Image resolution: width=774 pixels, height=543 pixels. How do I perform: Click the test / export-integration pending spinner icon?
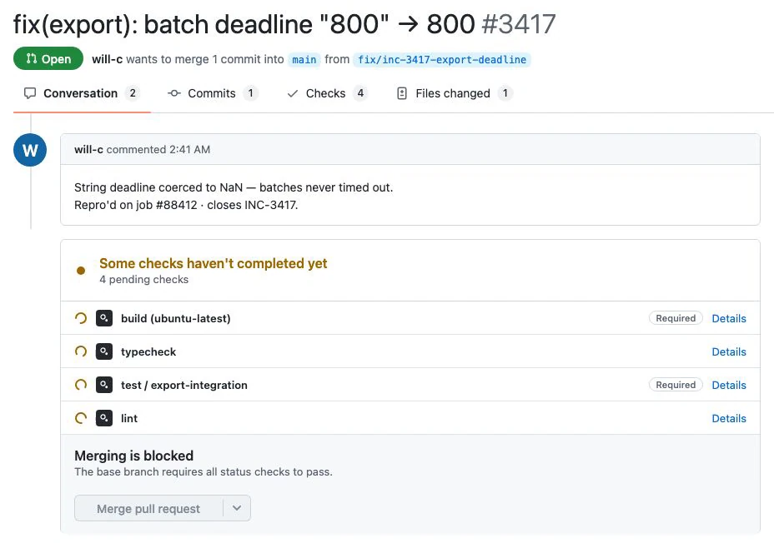coord(81,385)
